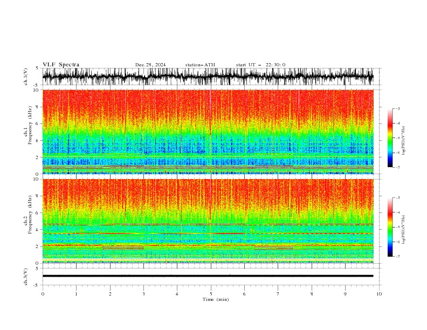
Task: Click the ch.2 frequency tick "4"
Action: tap(38, 230)
